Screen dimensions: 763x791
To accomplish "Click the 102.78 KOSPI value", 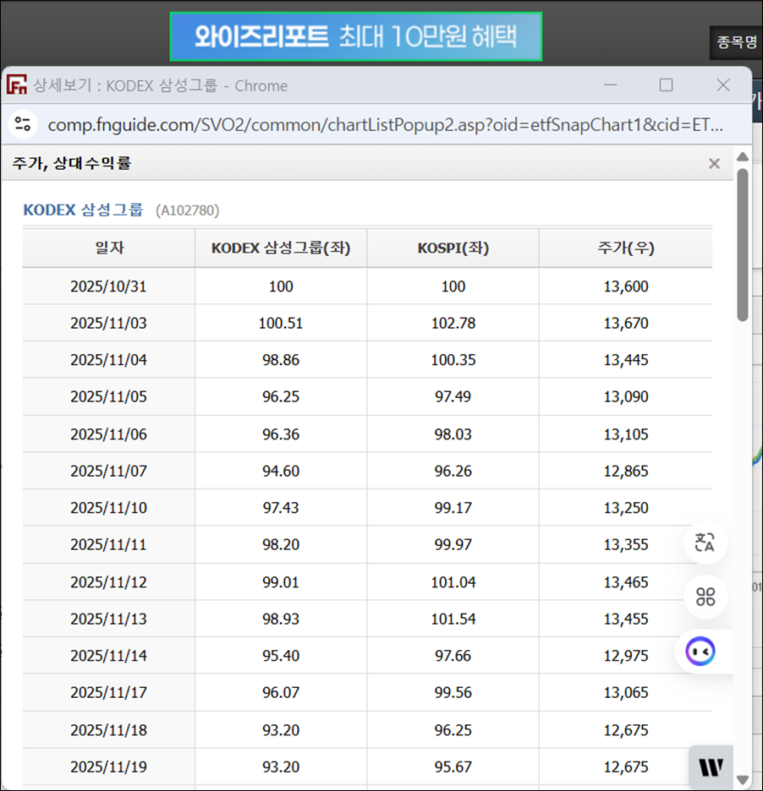I will (453, 323).
